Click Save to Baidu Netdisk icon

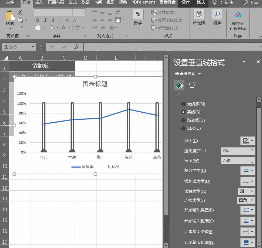click(x=238, y=15)
